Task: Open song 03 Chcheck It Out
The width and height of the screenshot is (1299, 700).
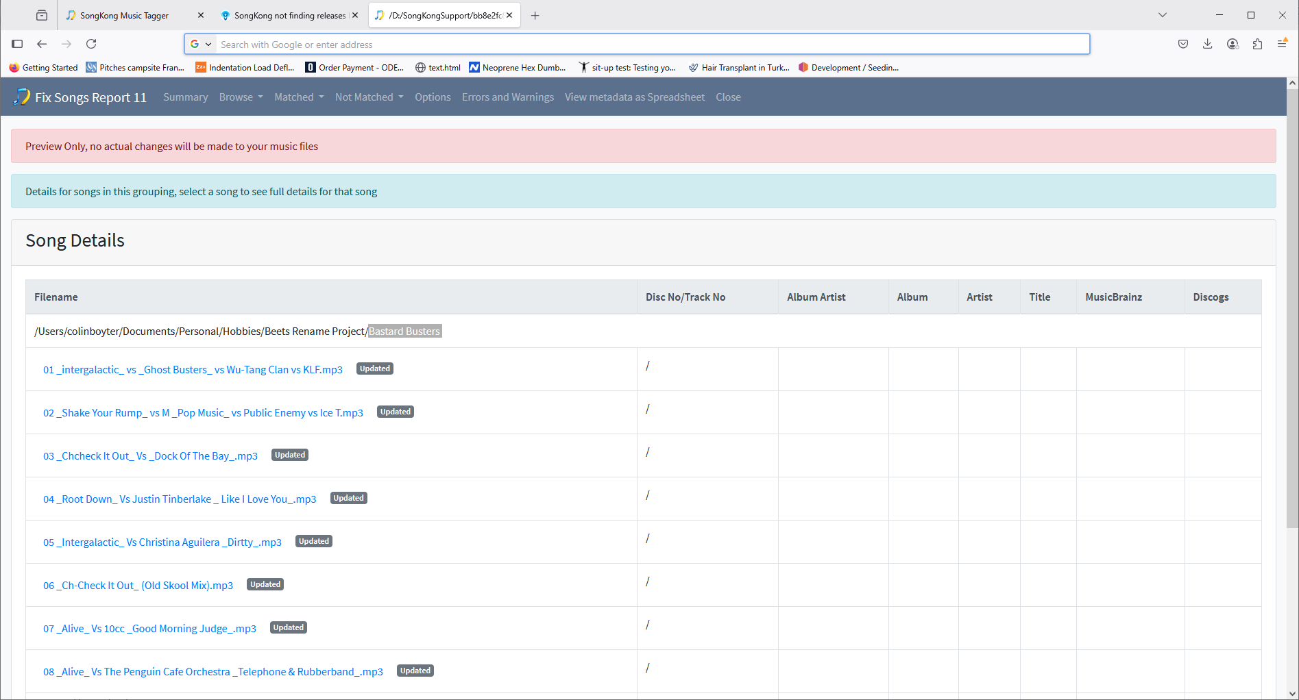Action: point(150,456)
